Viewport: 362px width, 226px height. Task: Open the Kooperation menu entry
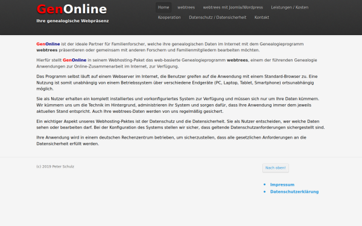pyautogui.click(x=169, y=17)
